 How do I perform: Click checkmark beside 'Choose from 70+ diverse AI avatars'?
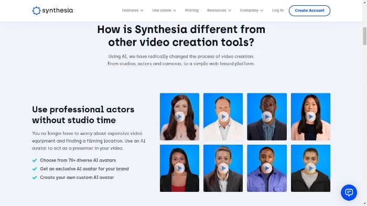[35, 160]
